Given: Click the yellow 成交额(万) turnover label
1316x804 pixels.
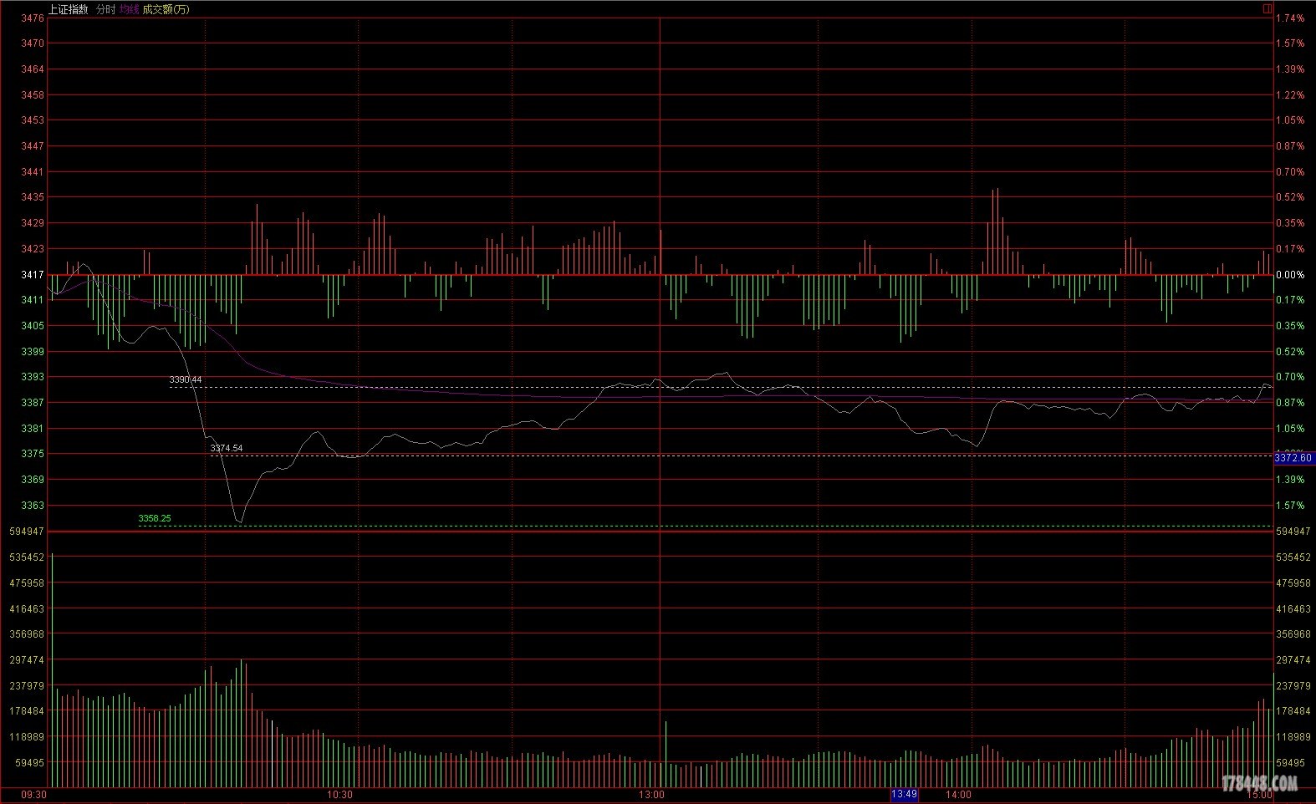Looking at the screenshot, I should [x=166, y=9].
